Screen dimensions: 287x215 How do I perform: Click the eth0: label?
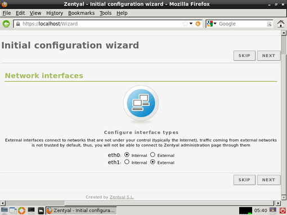(114, 155)
